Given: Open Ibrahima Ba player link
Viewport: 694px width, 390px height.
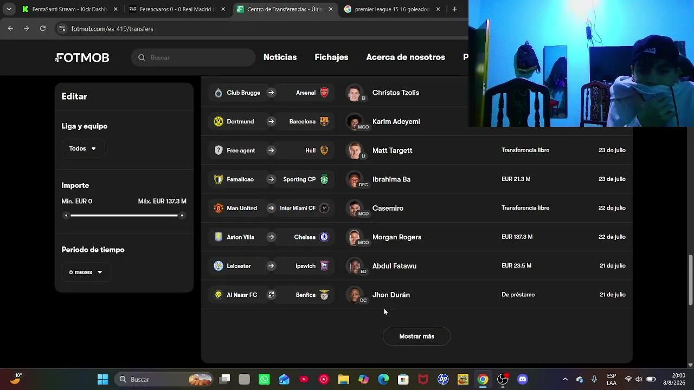Looking at the screenshot, I should point(391,179).
